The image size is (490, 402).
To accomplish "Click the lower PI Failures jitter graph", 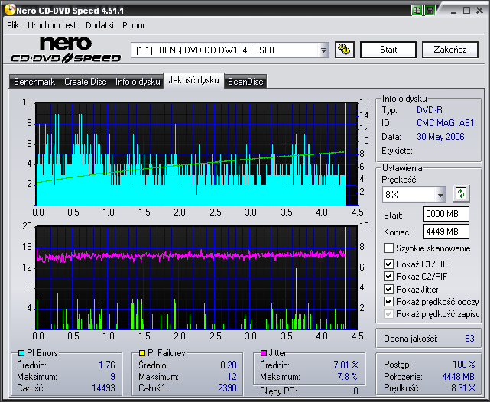I will (x=196, y=277).
